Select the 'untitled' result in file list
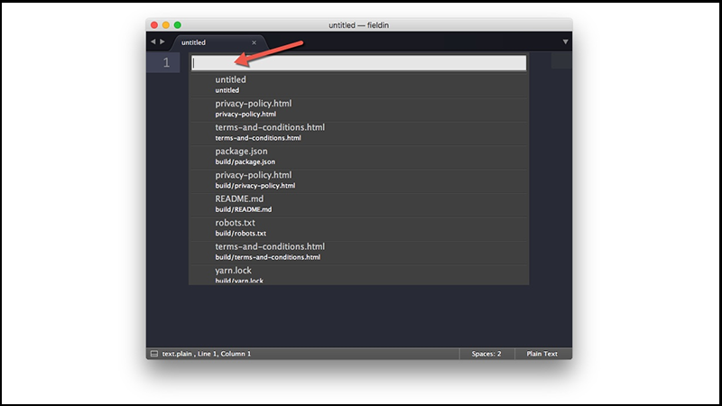Image resolution: width=722 pixels, height=406 pixels. pyautogui.click(x=358, y=85)
